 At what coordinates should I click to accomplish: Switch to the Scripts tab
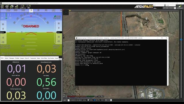[57, 58]
